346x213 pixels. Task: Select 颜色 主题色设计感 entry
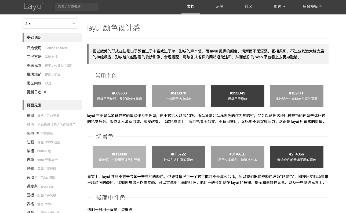(x=51, y=124)
